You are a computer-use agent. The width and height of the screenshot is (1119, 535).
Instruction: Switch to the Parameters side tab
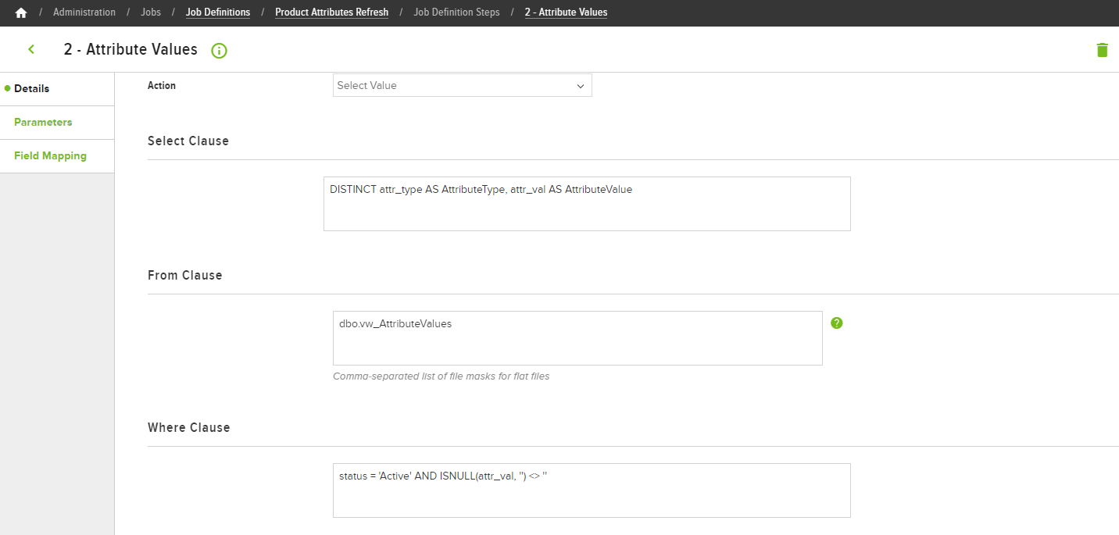(57, 122)
